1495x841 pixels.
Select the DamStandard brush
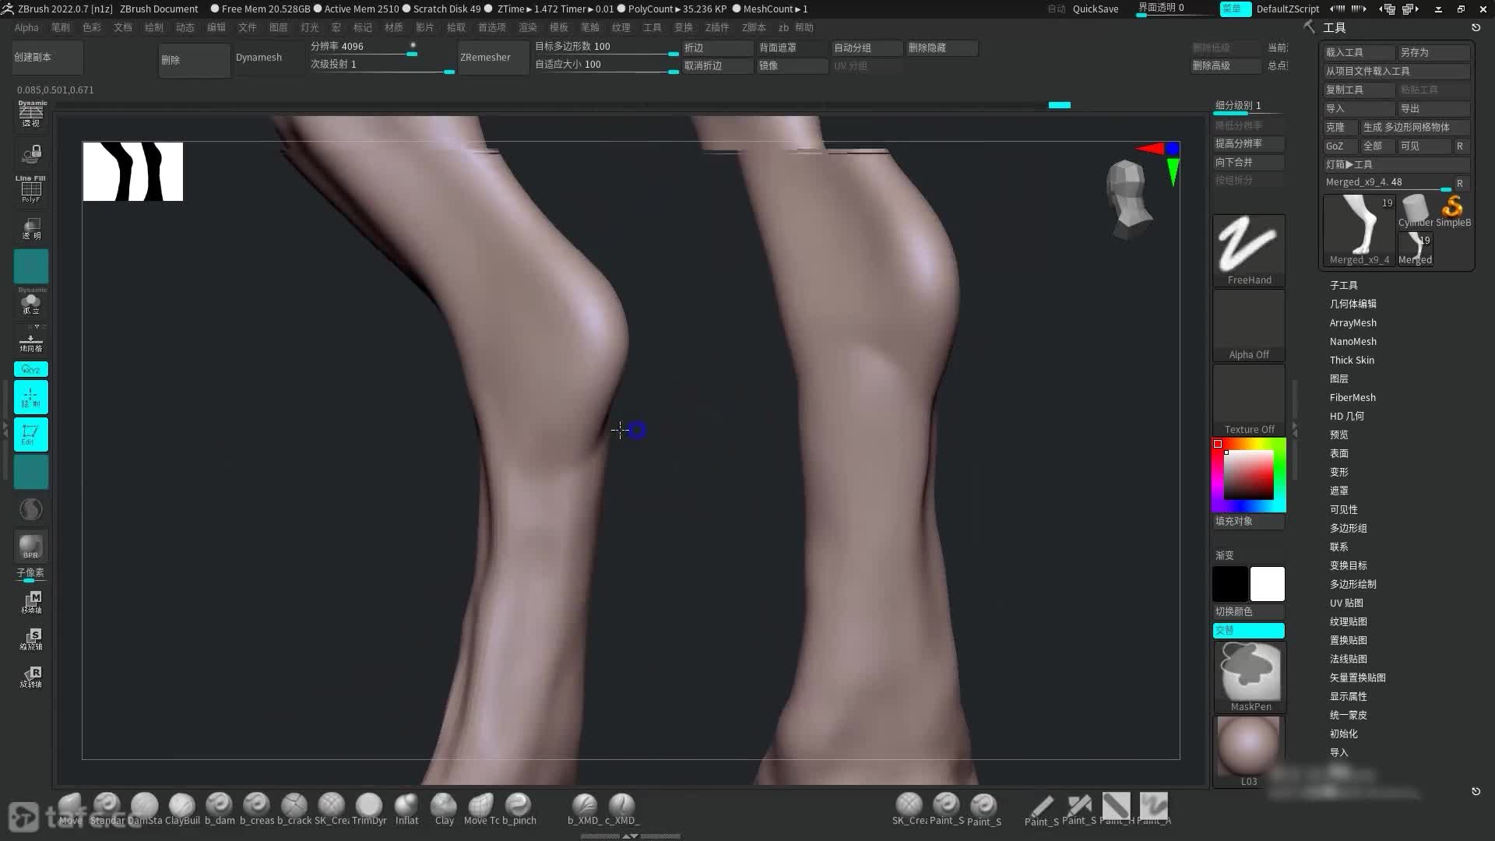point(145,808)
